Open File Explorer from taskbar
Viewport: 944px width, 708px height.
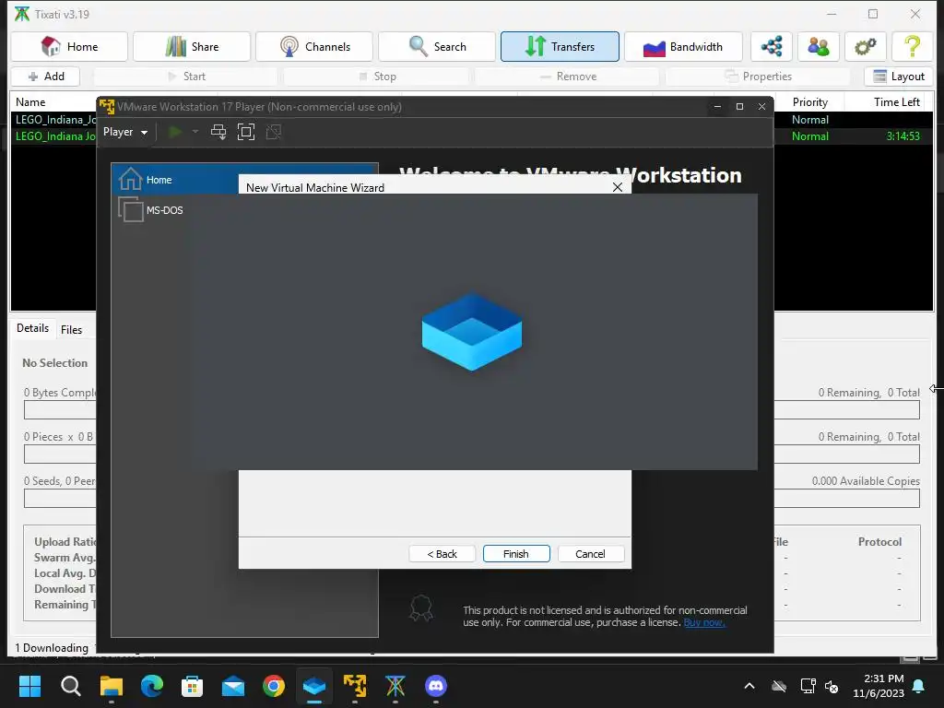tap(112, 686)
